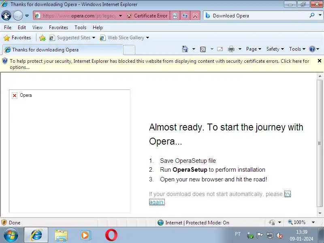Click Internet Explorer taskbar icon
The height and width of the screenshot is (243, 324).
pyautogui.click(x=36, y=235)
